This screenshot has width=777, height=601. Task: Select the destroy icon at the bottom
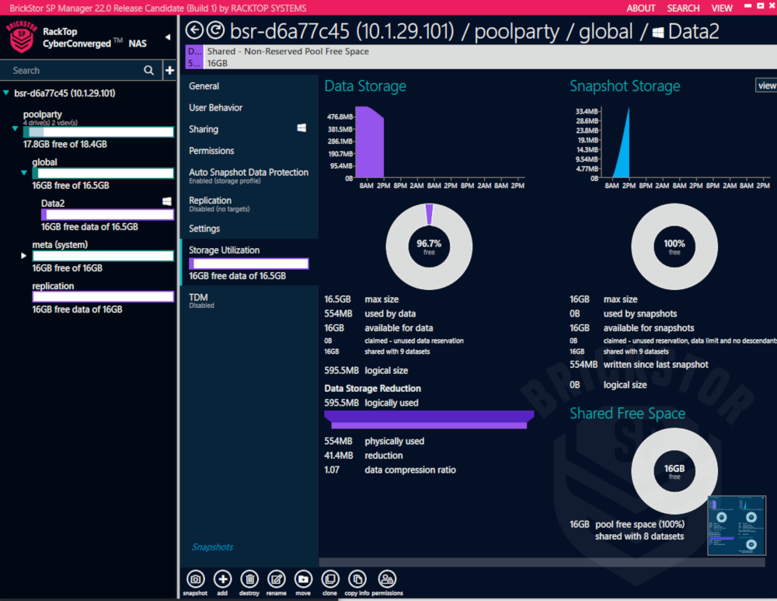(249, 580)
